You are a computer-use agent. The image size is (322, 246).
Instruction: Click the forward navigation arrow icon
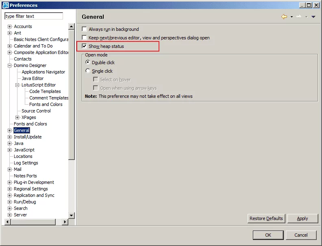[x=299, y=17]
